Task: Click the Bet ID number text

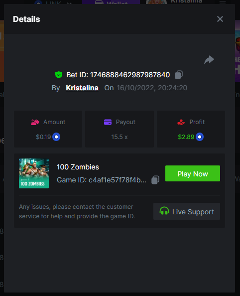Action: [130, 75]
